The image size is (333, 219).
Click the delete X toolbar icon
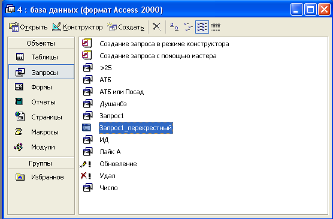156,27
